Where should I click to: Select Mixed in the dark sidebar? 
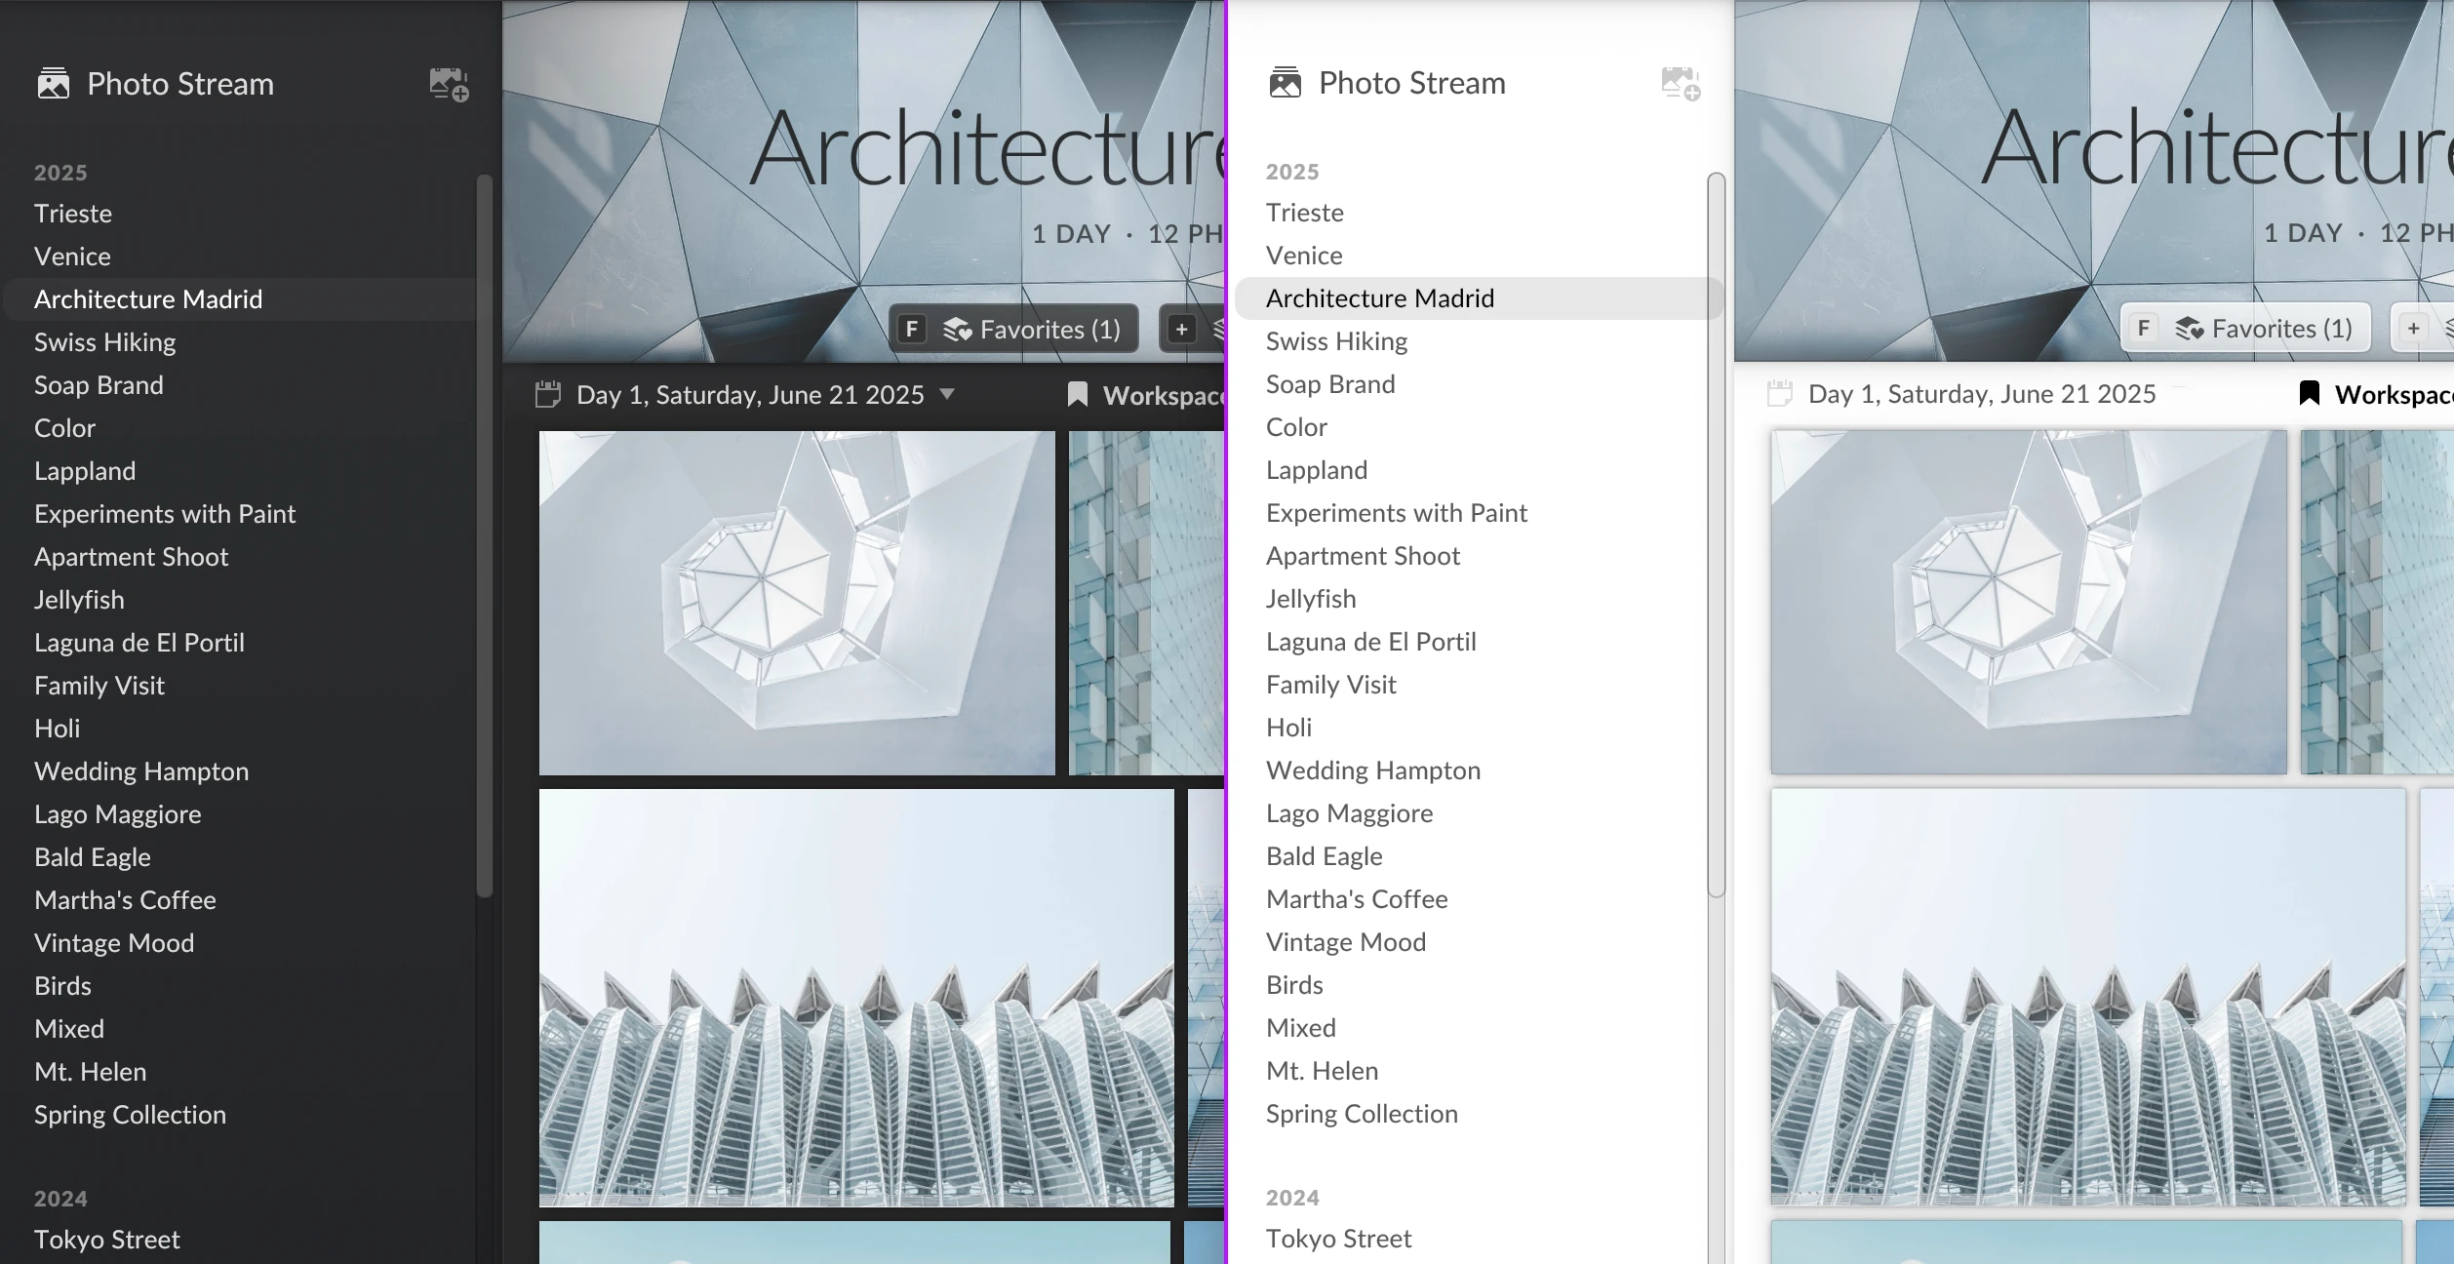(69, 1029)
